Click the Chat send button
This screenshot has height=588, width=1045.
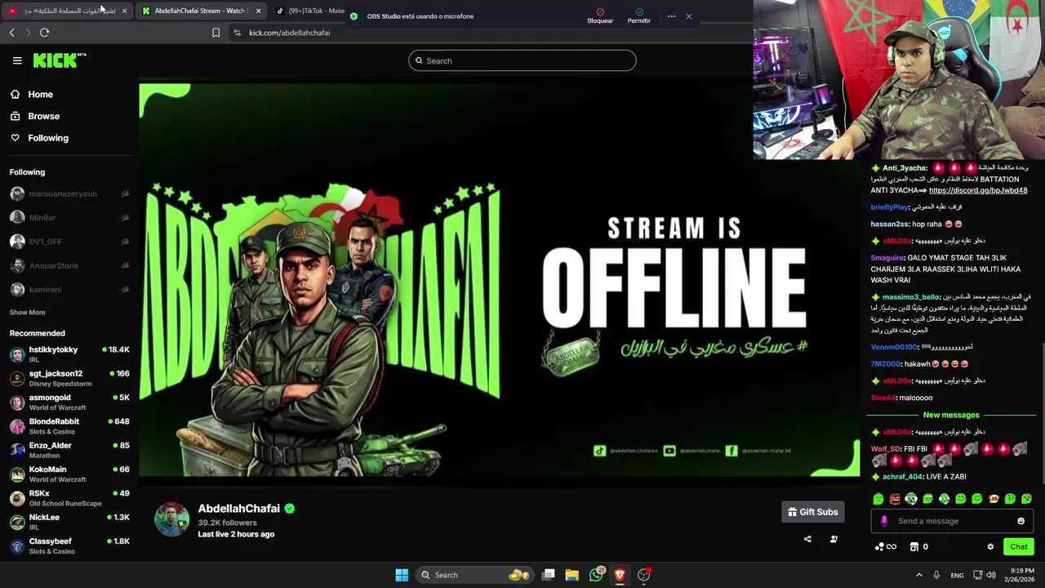coord(1018,546)
